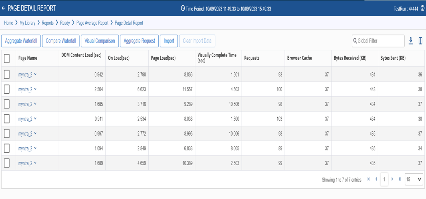426x199 pixels.
Task: Check the first myntra_2 row with 0.942 DOM load
Action: (x=7, y=75)
